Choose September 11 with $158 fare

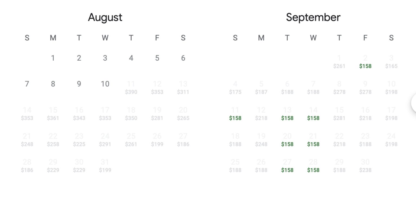(235, 114)
